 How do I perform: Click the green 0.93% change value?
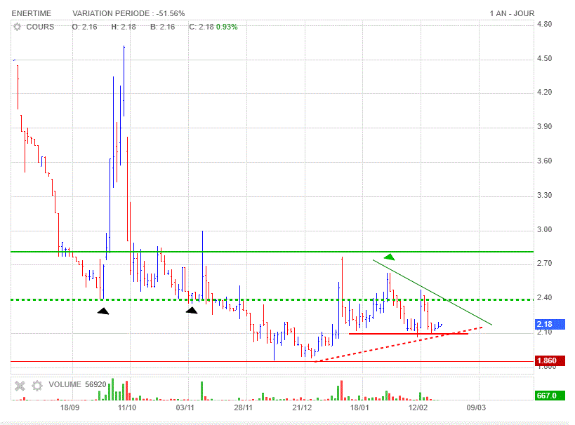(227, 27)
